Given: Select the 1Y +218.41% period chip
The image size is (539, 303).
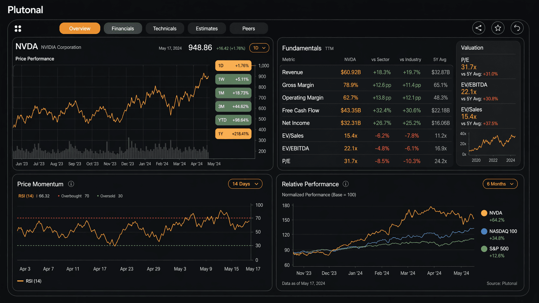Looking at the screenshot, I should [233, 134].
